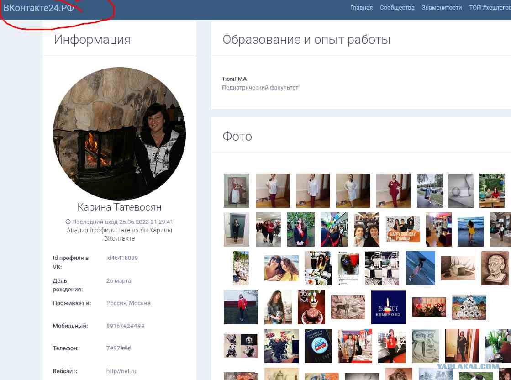Open the Happy Birthday Pyramid photo

click(x=402, y=229)
